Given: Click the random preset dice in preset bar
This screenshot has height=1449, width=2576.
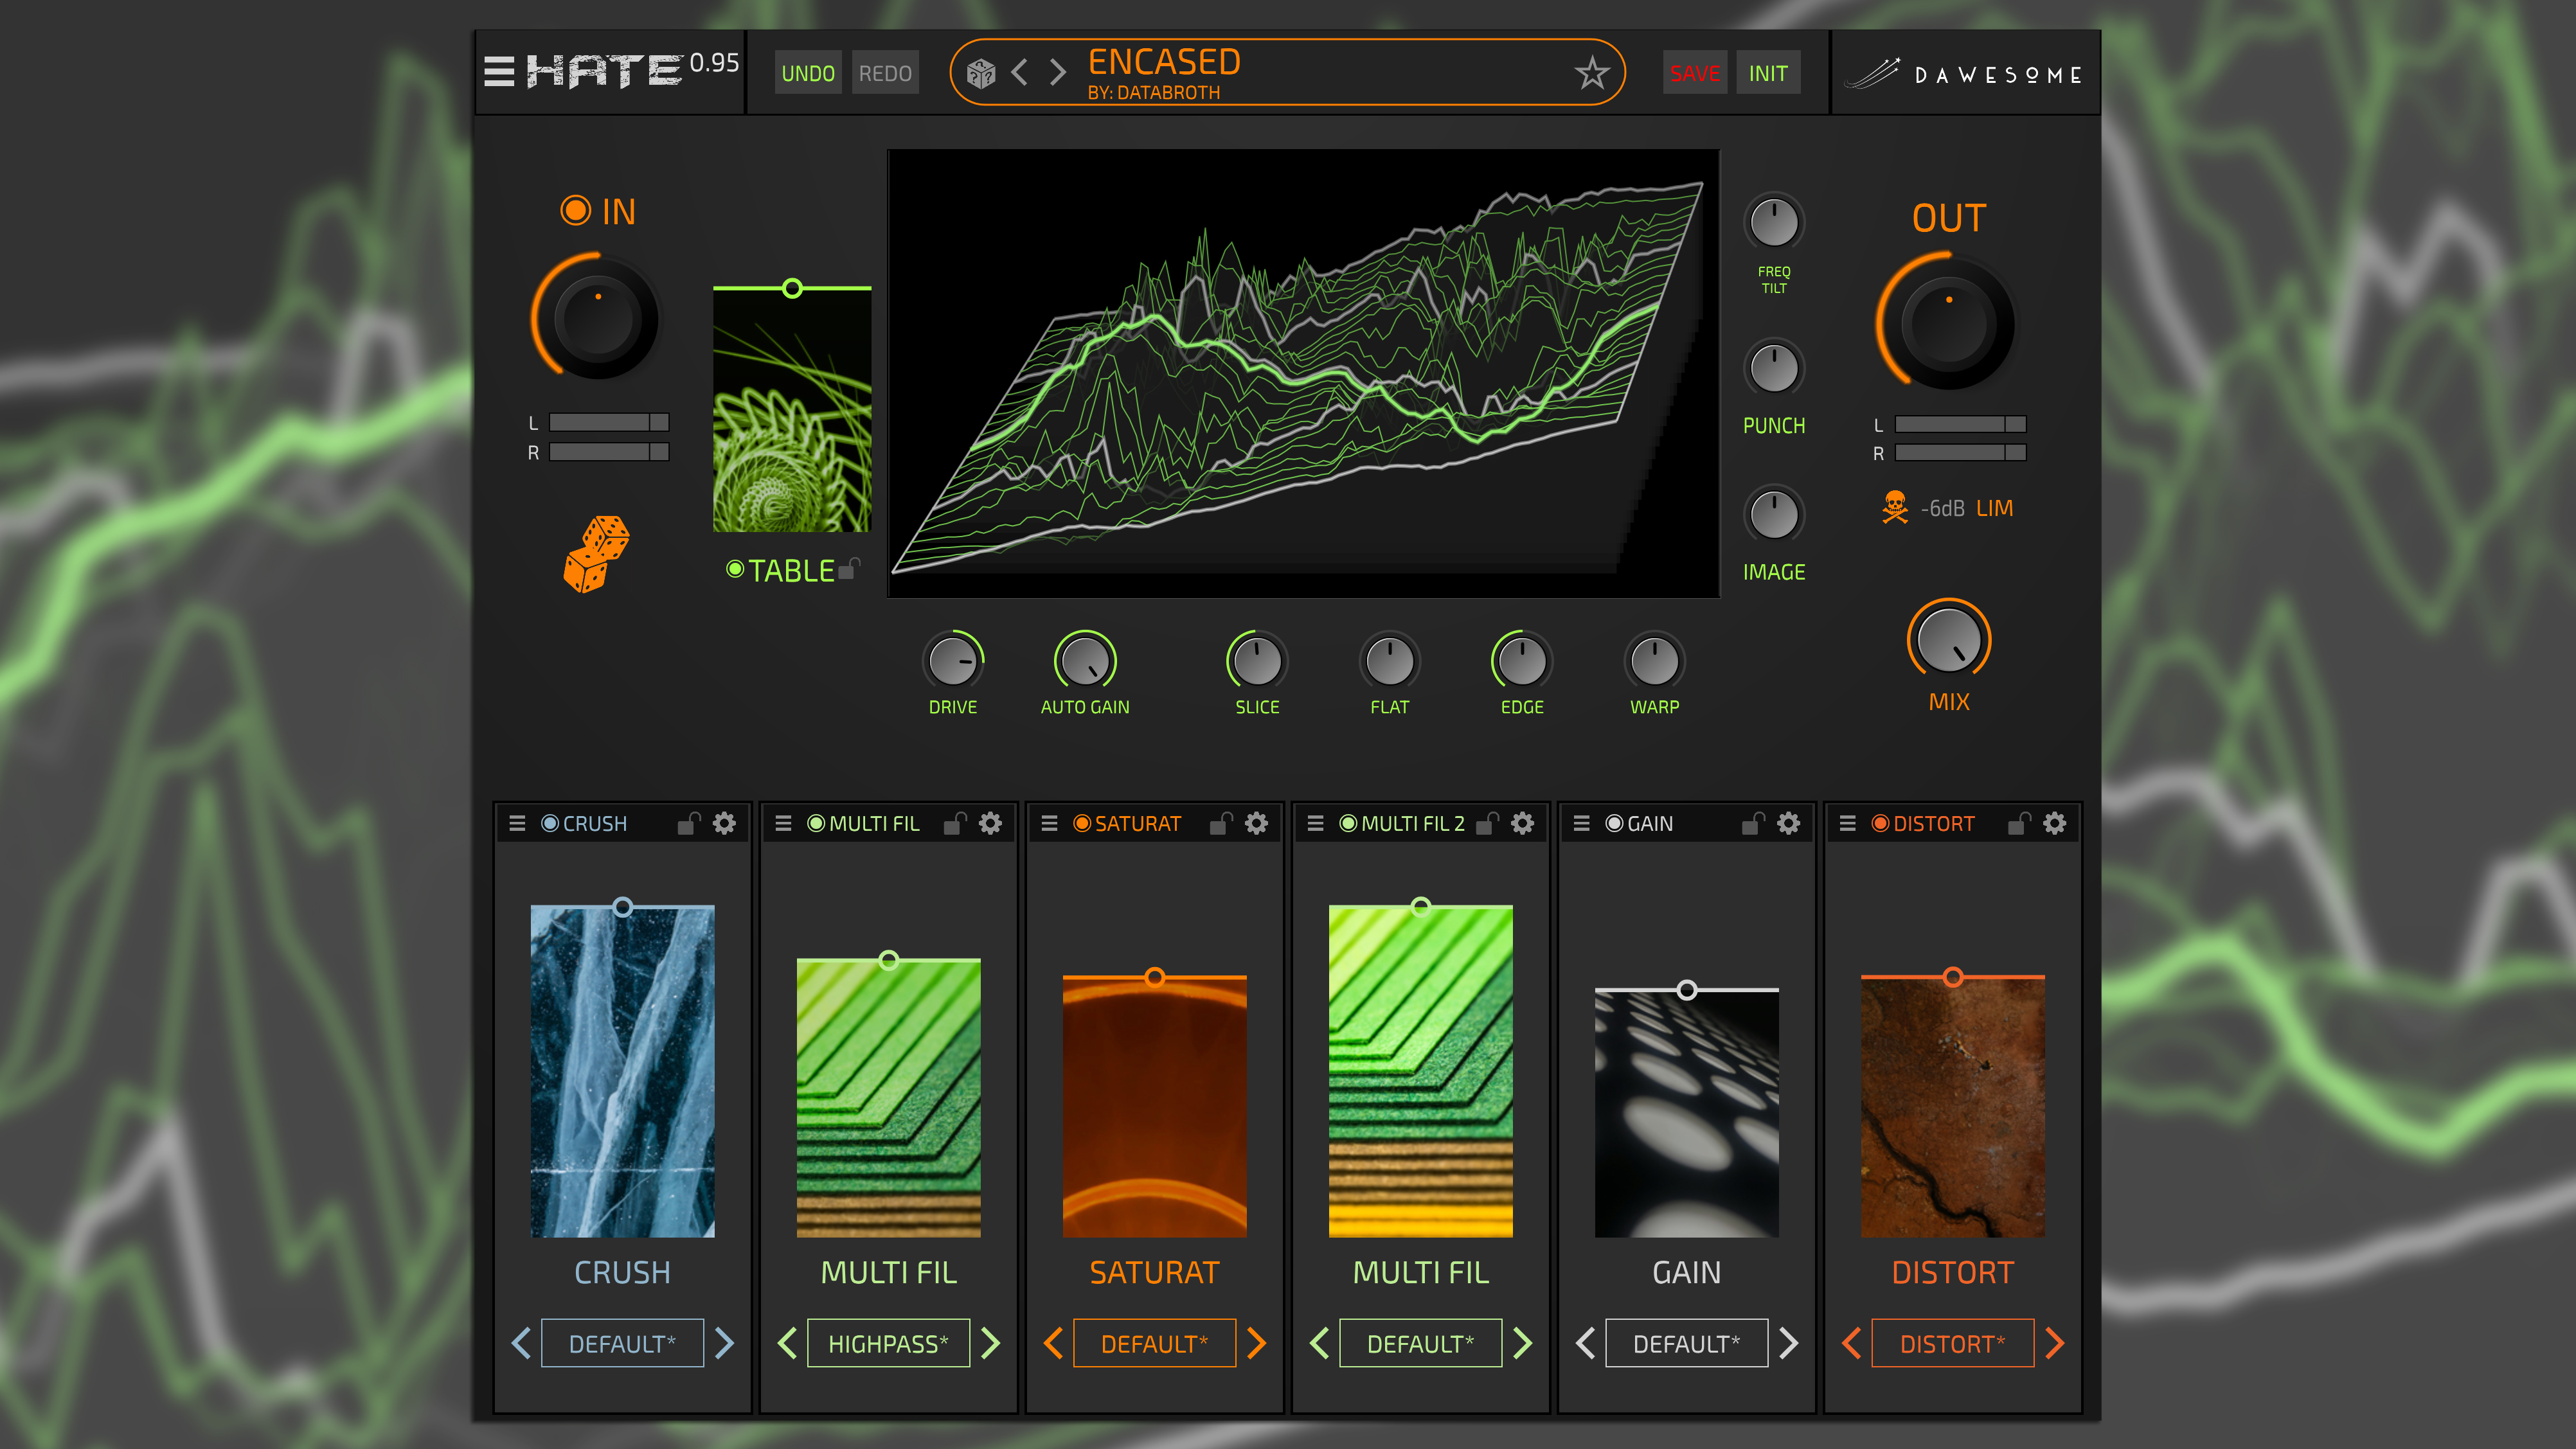Looking at the screenshot, I should point(981,73).
